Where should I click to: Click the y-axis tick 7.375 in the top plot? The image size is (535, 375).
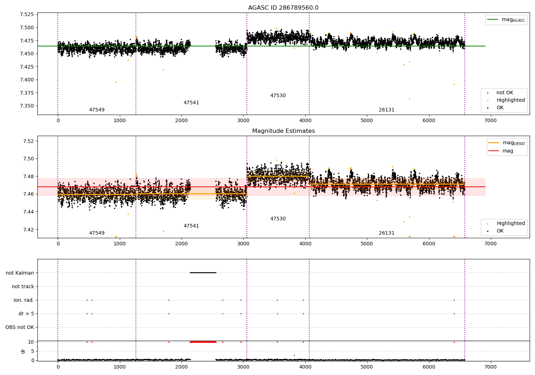pos(27,93)
